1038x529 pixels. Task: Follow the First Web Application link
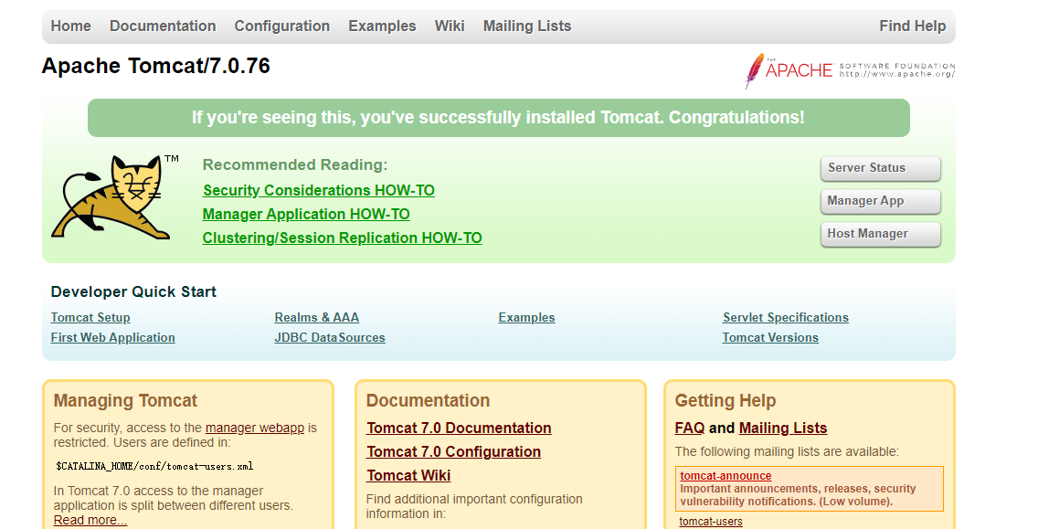[113, 338]
